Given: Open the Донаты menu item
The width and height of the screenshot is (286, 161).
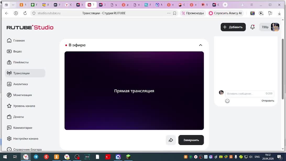Looking at the screenshot, I should 18,117.
